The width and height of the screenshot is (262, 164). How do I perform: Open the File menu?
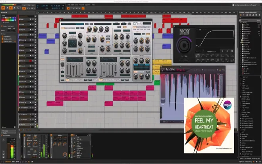pos(69,5)
